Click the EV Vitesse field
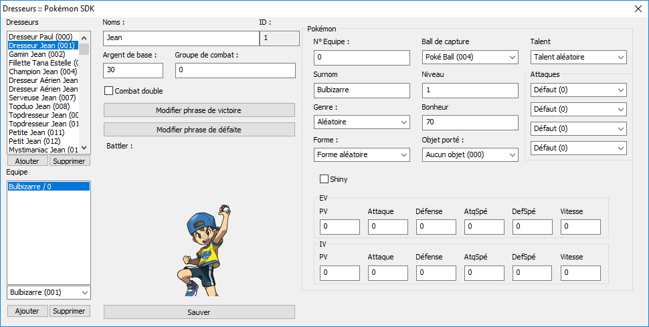The image size is (649, 327). (x=581, y=227)
